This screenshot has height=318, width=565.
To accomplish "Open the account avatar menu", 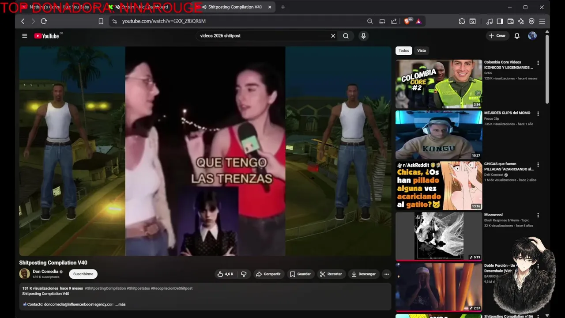I will click(x=532, y=36).
